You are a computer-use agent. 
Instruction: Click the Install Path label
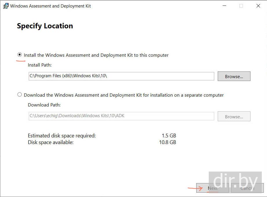[40, 65]
